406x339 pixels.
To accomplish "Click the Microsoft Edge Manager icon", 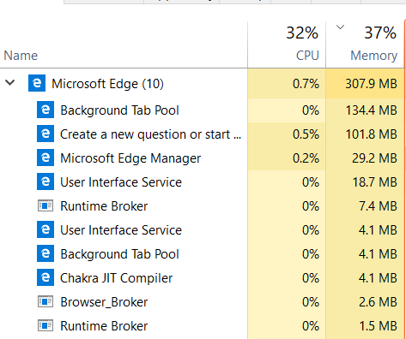I will 45,158.
